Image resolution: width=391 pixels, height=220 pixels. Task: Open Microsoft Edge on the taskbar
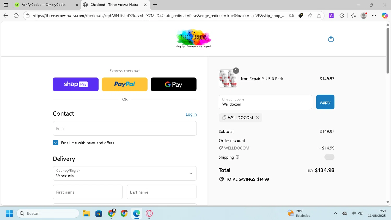(x=137, y=213)
